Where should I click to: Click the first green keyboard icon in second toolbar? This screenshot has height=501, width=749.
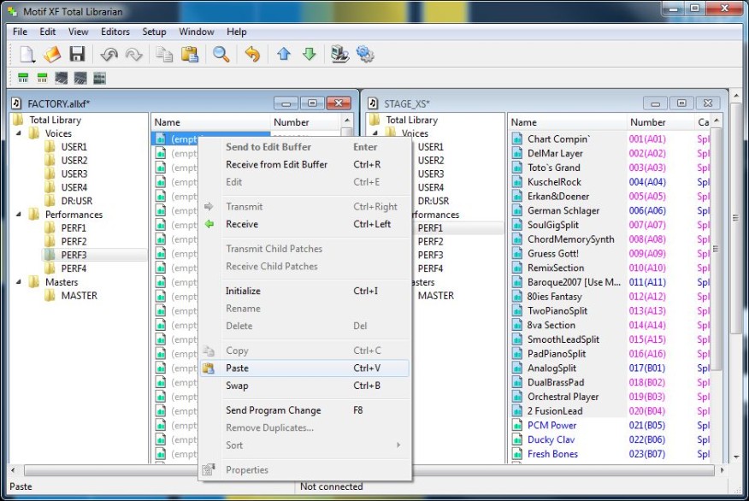point(23,79)
